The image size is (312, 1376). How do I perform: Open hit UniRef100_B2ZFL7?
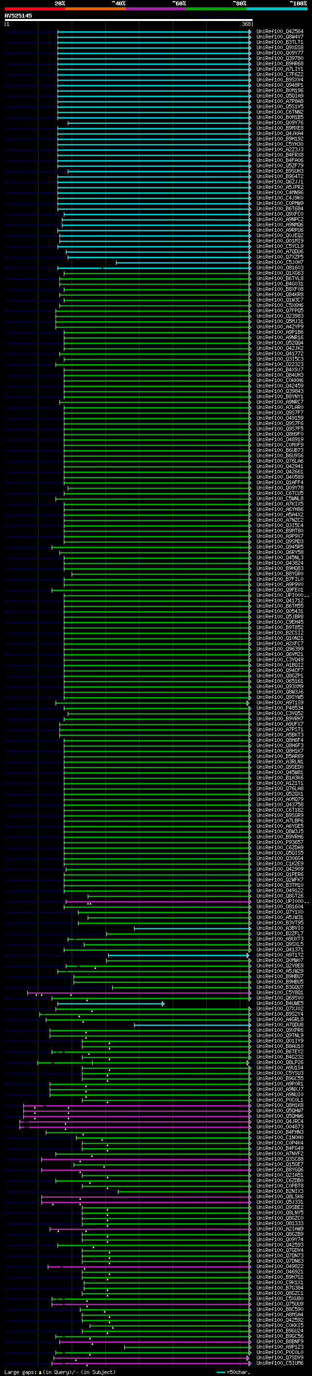pos(279,934)
